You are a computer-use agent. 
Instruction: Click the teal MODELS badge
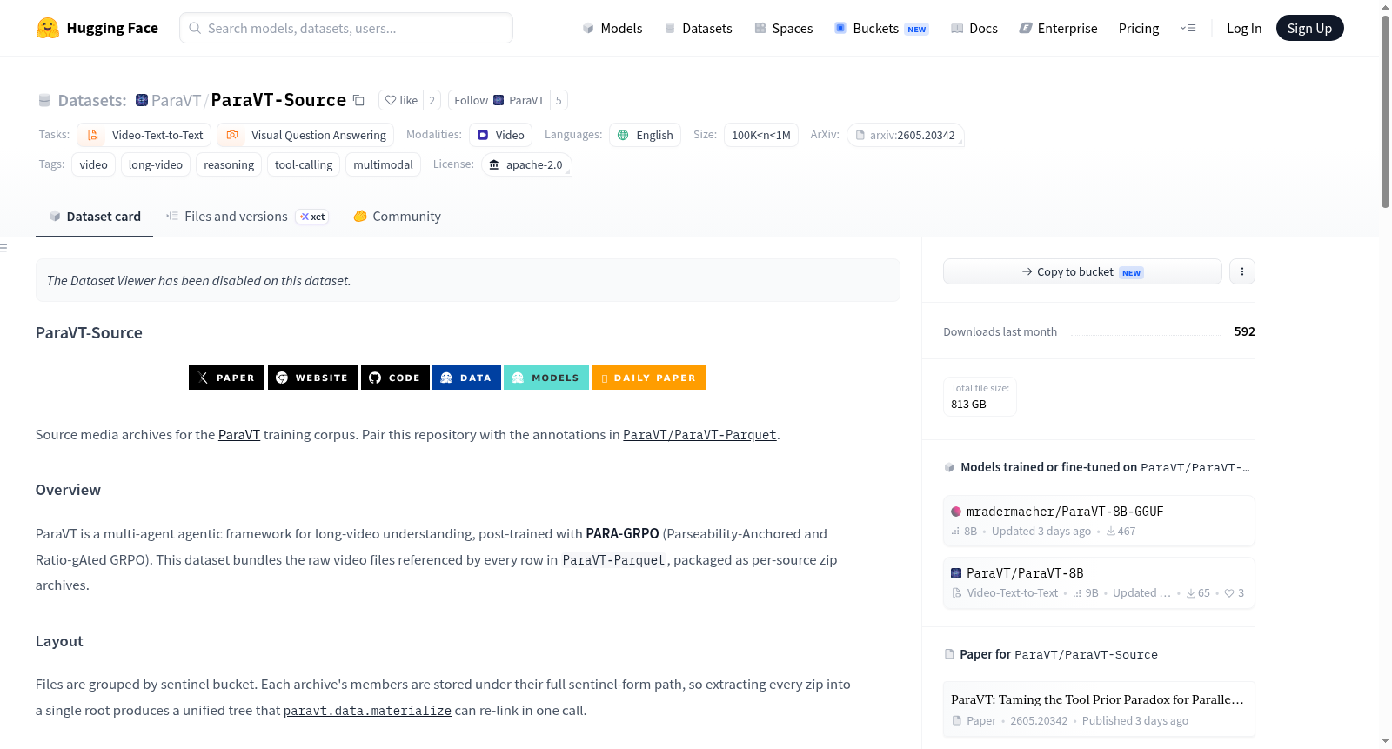click(x=546, y=378)
